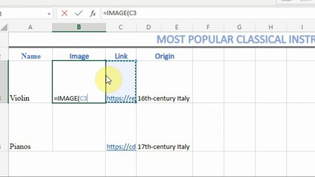Click inside the formula bar text =IMAGE(C3

tap(120, 13)
